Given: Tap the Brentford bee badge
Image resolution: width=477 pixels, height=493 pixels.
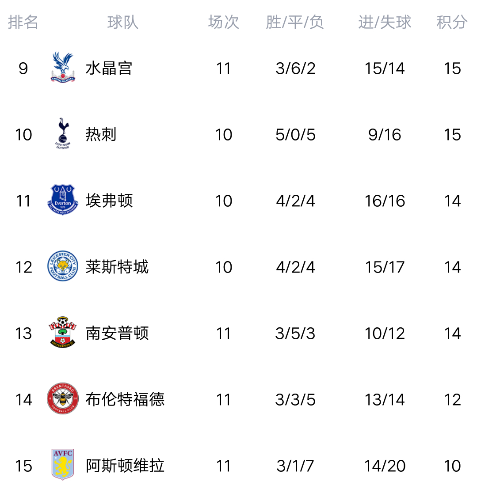Looking at the screenshot, I should pyautogui.click(x=62, y=399).
